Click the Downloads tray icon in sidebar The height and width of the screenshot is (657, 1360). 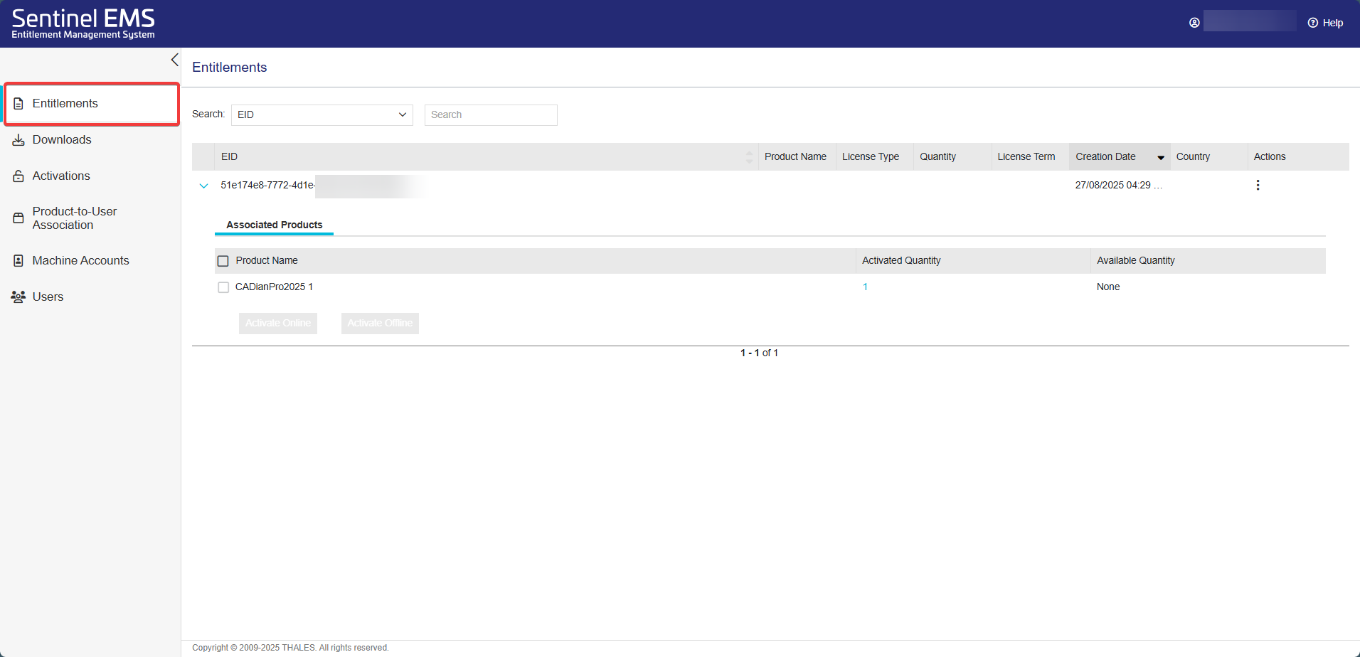point(18,140)
